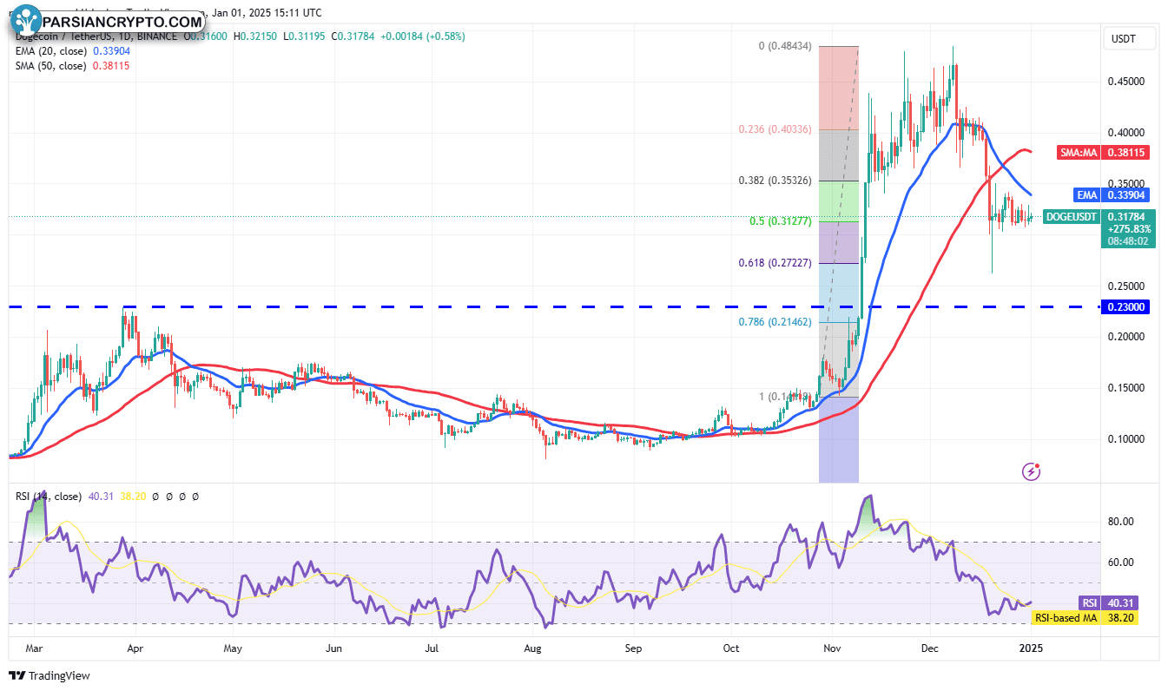Click the Sep label on time axis
Screen dimensions: 1168x691
coord(634,648)
